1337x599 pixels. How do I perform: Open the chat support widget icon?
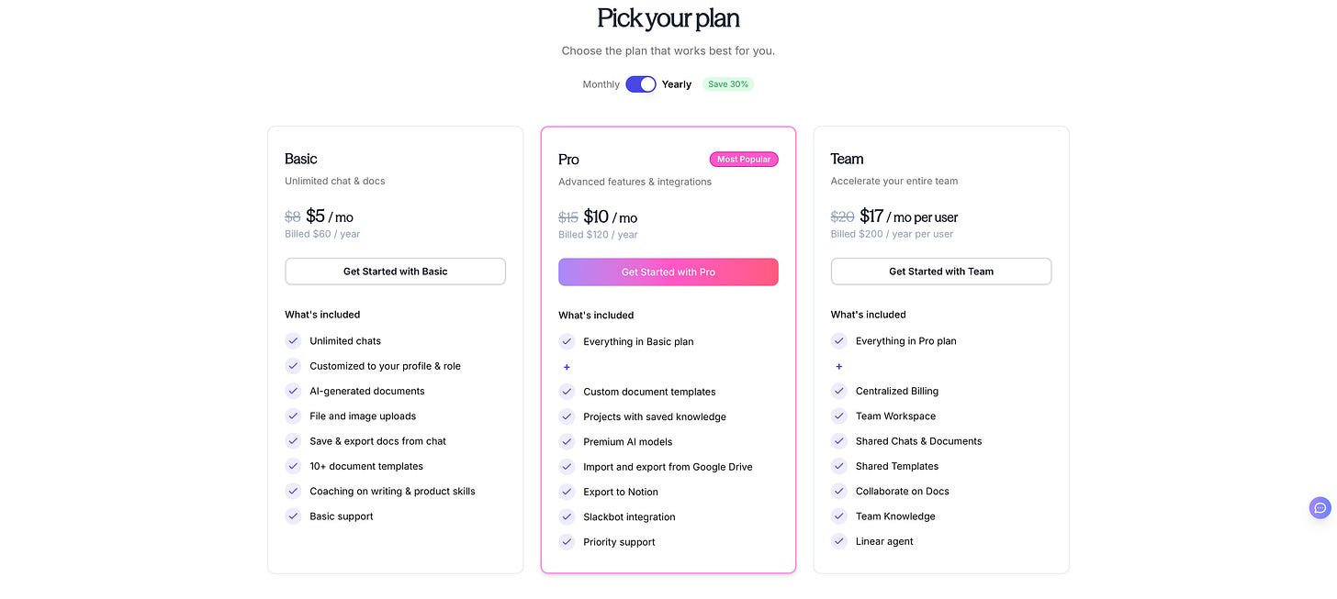coord(1320,508)
